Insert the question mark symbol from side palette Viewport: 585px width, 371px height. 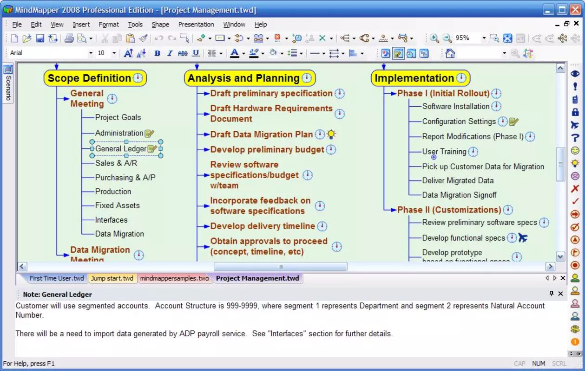(x=575, y=138)
